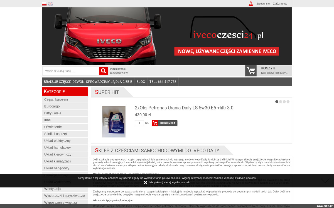Open the shopping cart icon
Image resolution: width=334 pixels, height=208 pixels.
click(251, 71)
